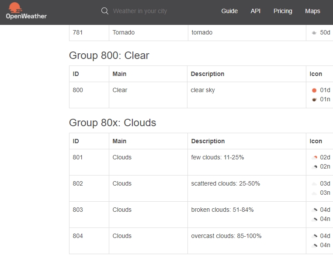Click the 50d tornado mist icon

point(314,33)
